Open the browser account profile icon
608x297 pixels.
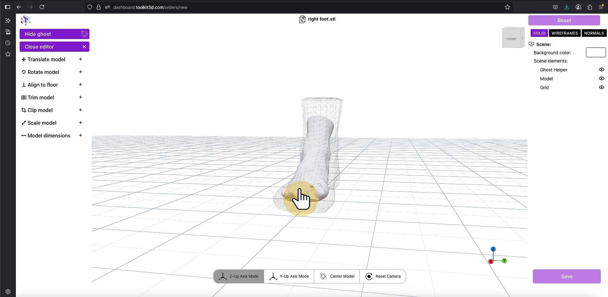578,7
